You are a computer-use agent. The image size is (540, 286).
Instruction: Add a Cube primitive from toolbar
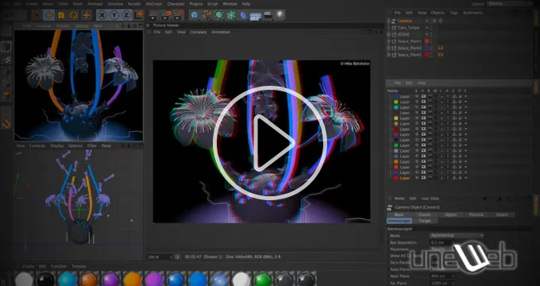195,15
